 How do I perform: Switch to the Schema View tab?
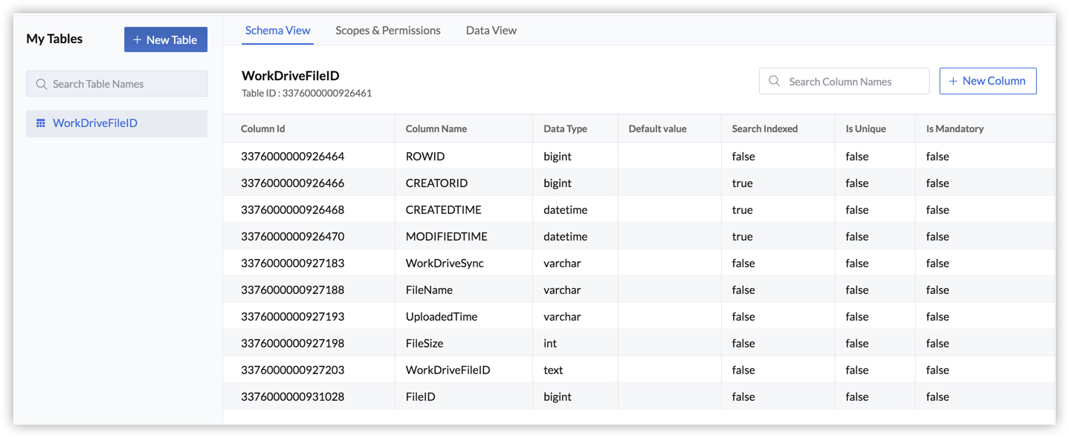(278, 30)
